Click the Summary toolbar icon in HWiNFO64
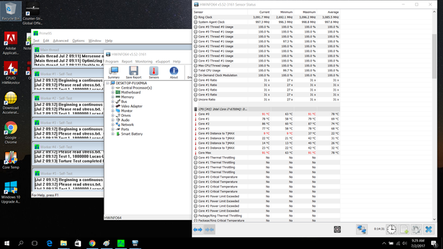This screenshot has height=249, width=443. point(114,73)
